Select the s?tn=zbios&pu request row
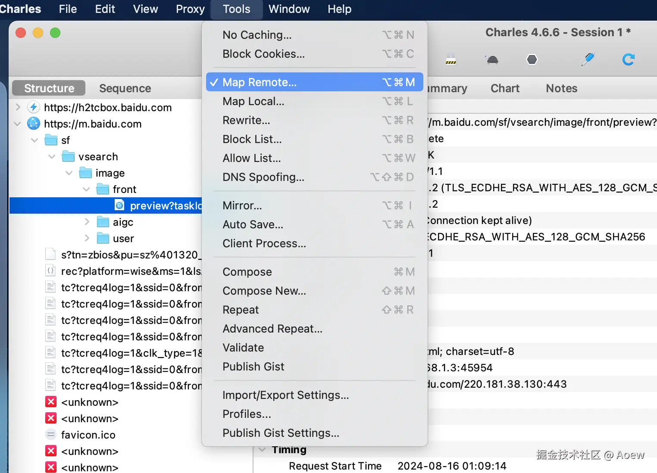 point(106,255)
